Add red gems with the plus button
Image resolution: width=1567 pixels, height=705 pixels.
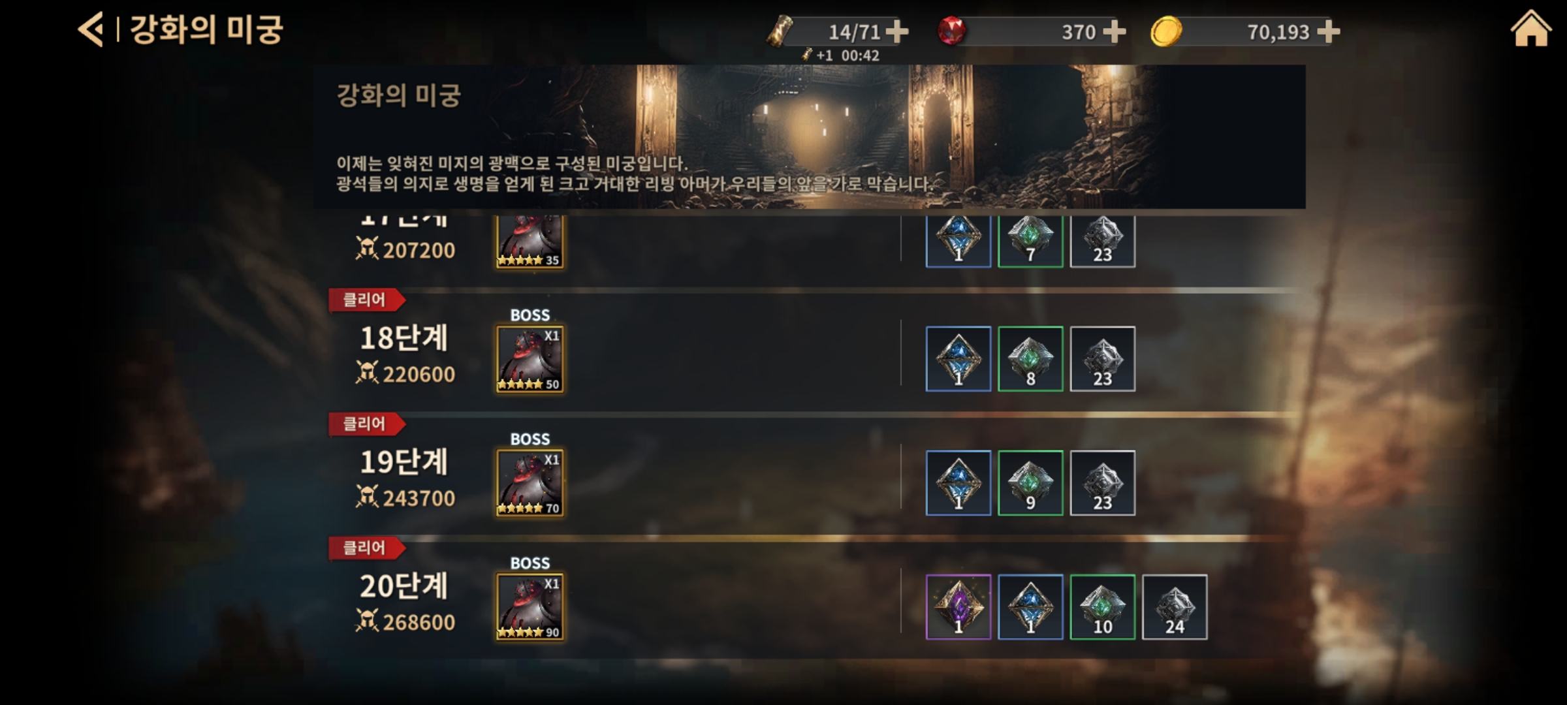click(1114, 31)
